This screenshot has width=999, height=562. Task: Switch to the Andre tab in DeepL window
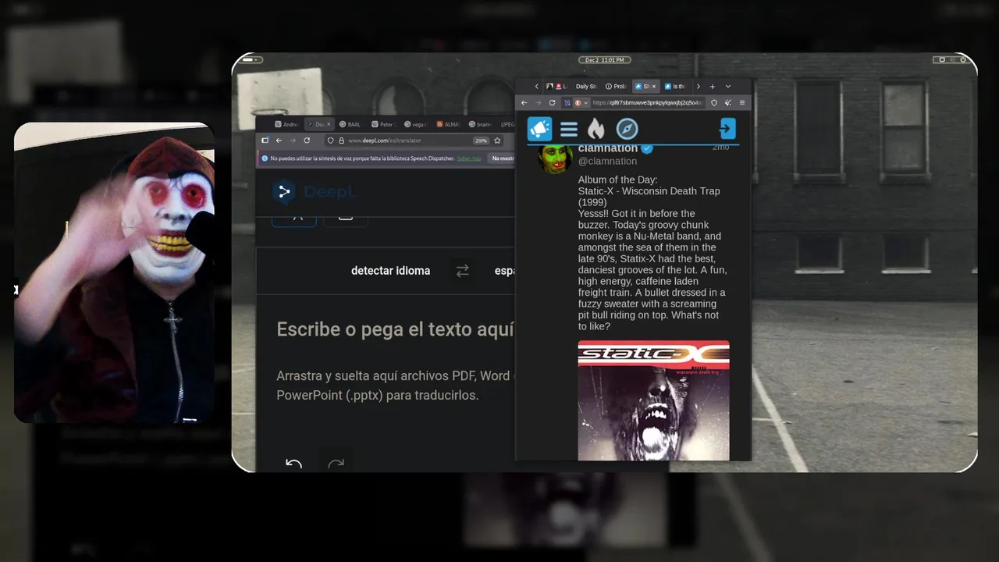[x=286, y=124]
